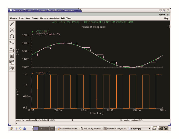The height and width of the screenshot is (139, 179).
Task: Open the Annotation menu
Action: click(54, 18)
